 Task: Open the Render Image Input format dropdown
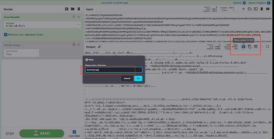tap(22, 53)
